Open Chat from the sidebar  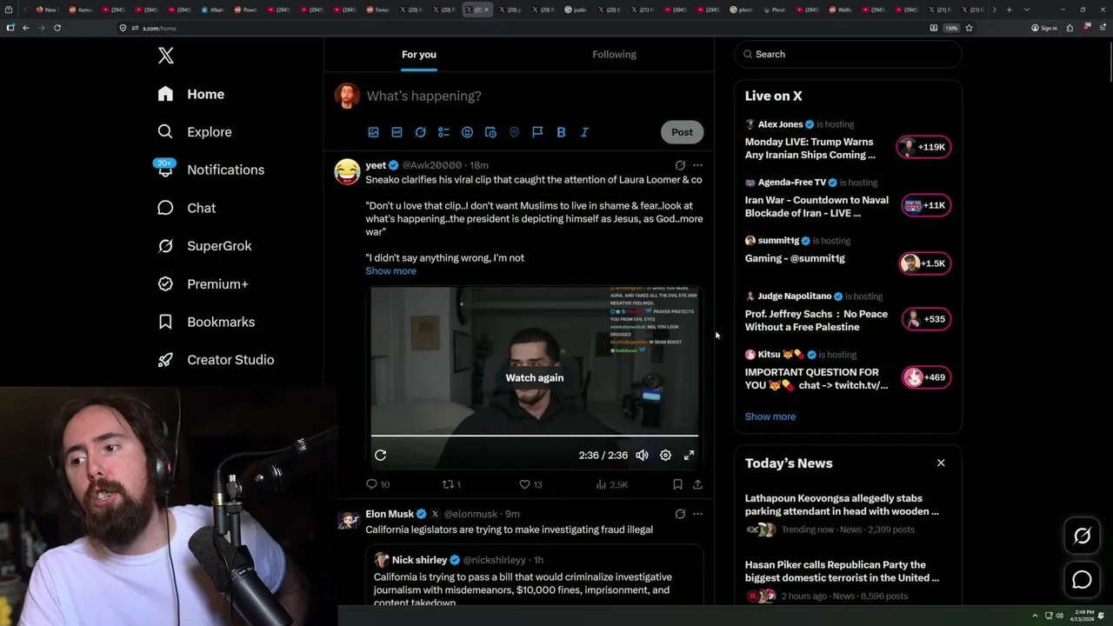pos(186,208)
